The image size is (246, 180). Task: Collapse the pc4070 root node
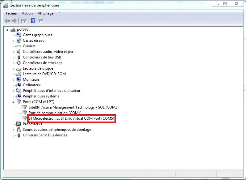pyautogui.click(x=7, y=30)
